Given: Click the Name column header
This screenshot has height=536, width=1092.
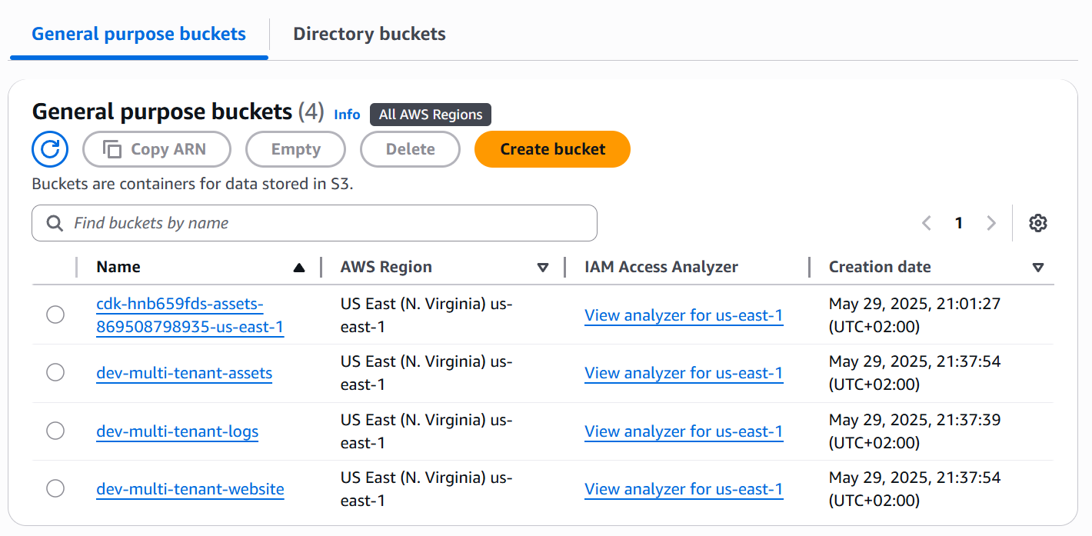Looking at the screenshot, I should click(118, 267).
